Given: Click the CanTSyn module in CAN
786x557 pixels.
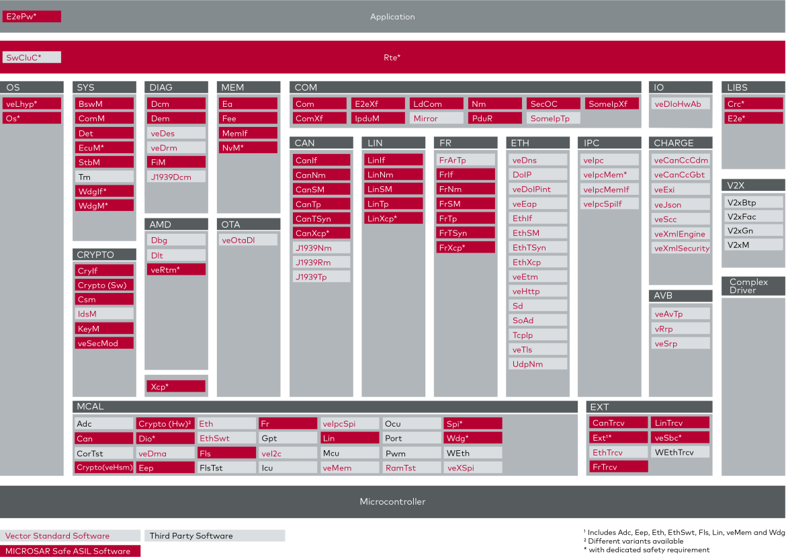Looking at the screenshot, I should (x=321, y=219).
